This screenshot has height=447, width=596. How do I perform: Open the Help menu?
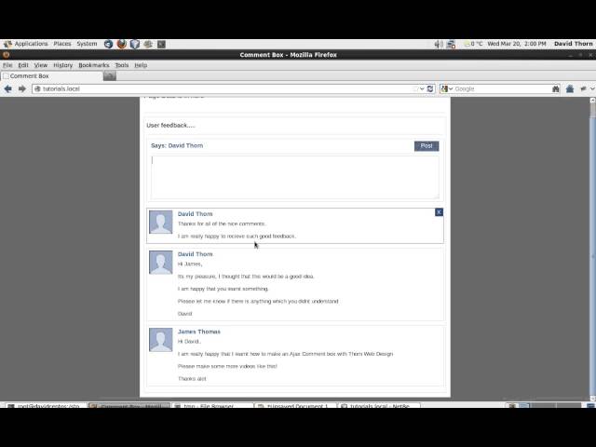point(141,65)
